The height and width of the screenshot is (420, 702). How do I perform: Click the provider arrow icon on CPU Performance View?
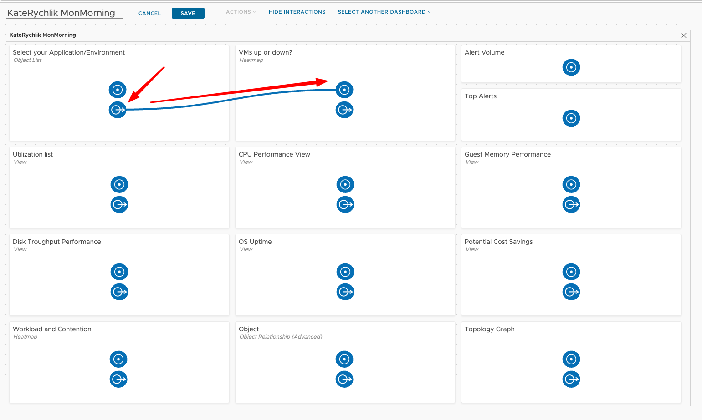point(345,204)
